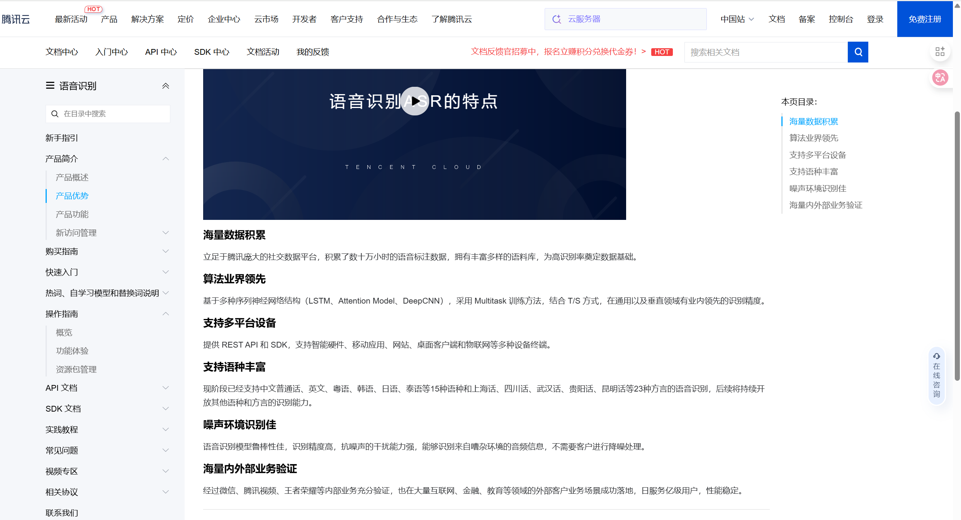Viewport: 961px width, 520px height.
Task: Open the top-bar 文档 link
Action: click(777, 19)
